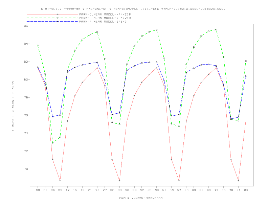Click green NAM circle data point at hour 06
The height and width of the screenshot is (207, 268).
tap(53, 143)
